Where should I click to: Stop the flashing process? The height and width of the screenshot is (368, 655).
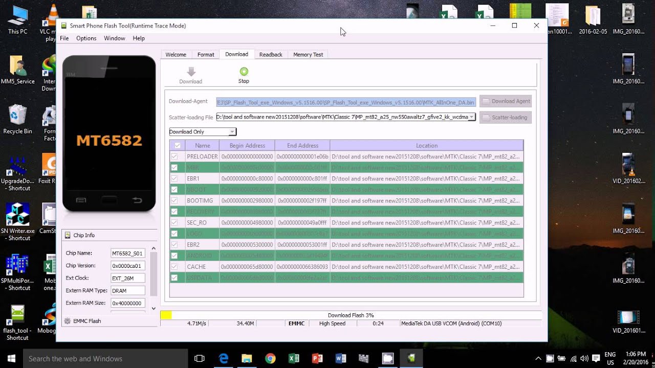pos(244,75)
